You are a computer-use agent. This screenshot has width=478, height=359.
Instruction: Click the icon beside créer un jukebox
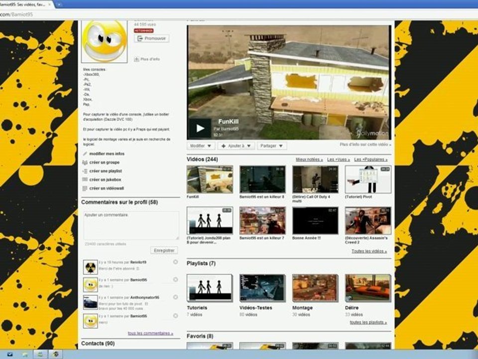click(x=85, y=179)
